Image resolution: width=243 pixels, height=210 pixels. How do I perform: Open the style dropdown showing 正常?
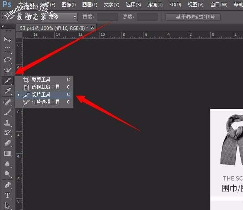pos(59,17)
